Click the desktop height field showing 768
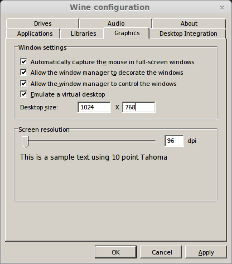 click(139, 107)
